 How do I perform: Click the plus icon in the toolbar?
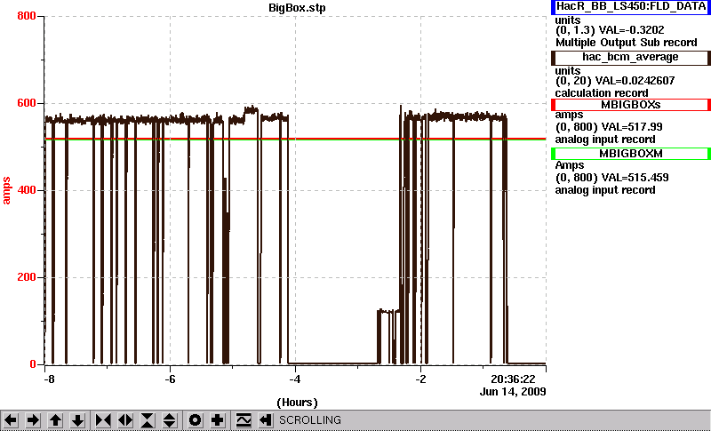(217, 420)
